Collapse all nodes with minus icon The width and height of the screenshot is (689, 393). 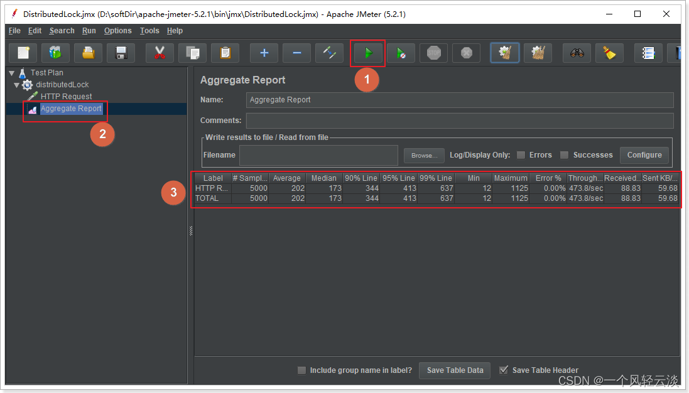pos(296,53)
